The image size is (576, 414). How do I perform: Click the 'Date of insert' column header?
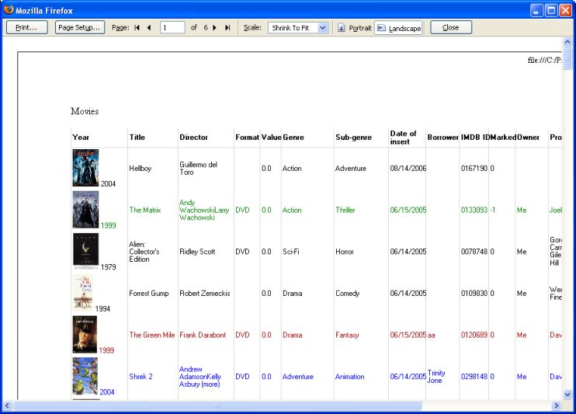[403, 137]
